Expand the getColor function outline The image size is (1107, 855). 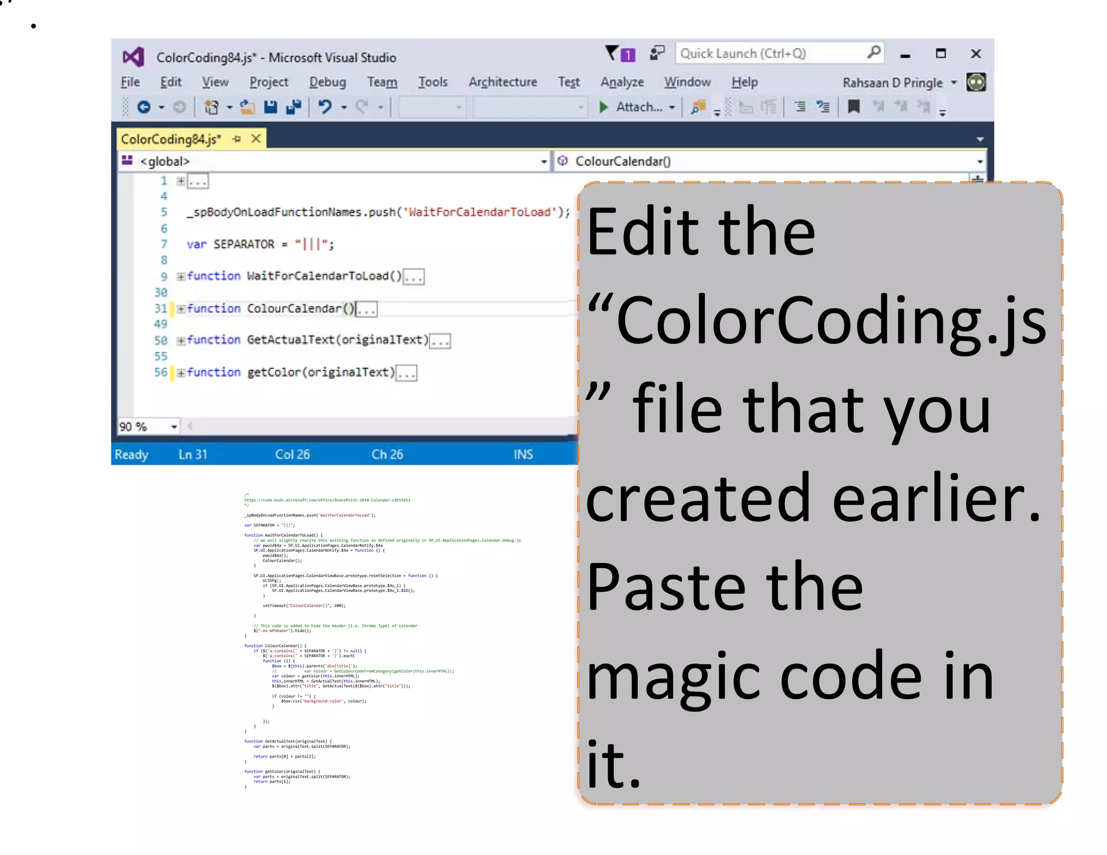(181, 373)
